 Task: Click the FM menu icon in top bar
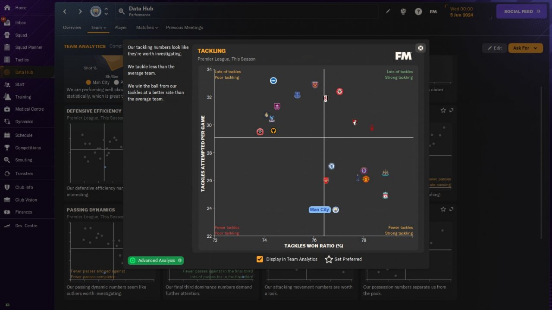[433, 12]
